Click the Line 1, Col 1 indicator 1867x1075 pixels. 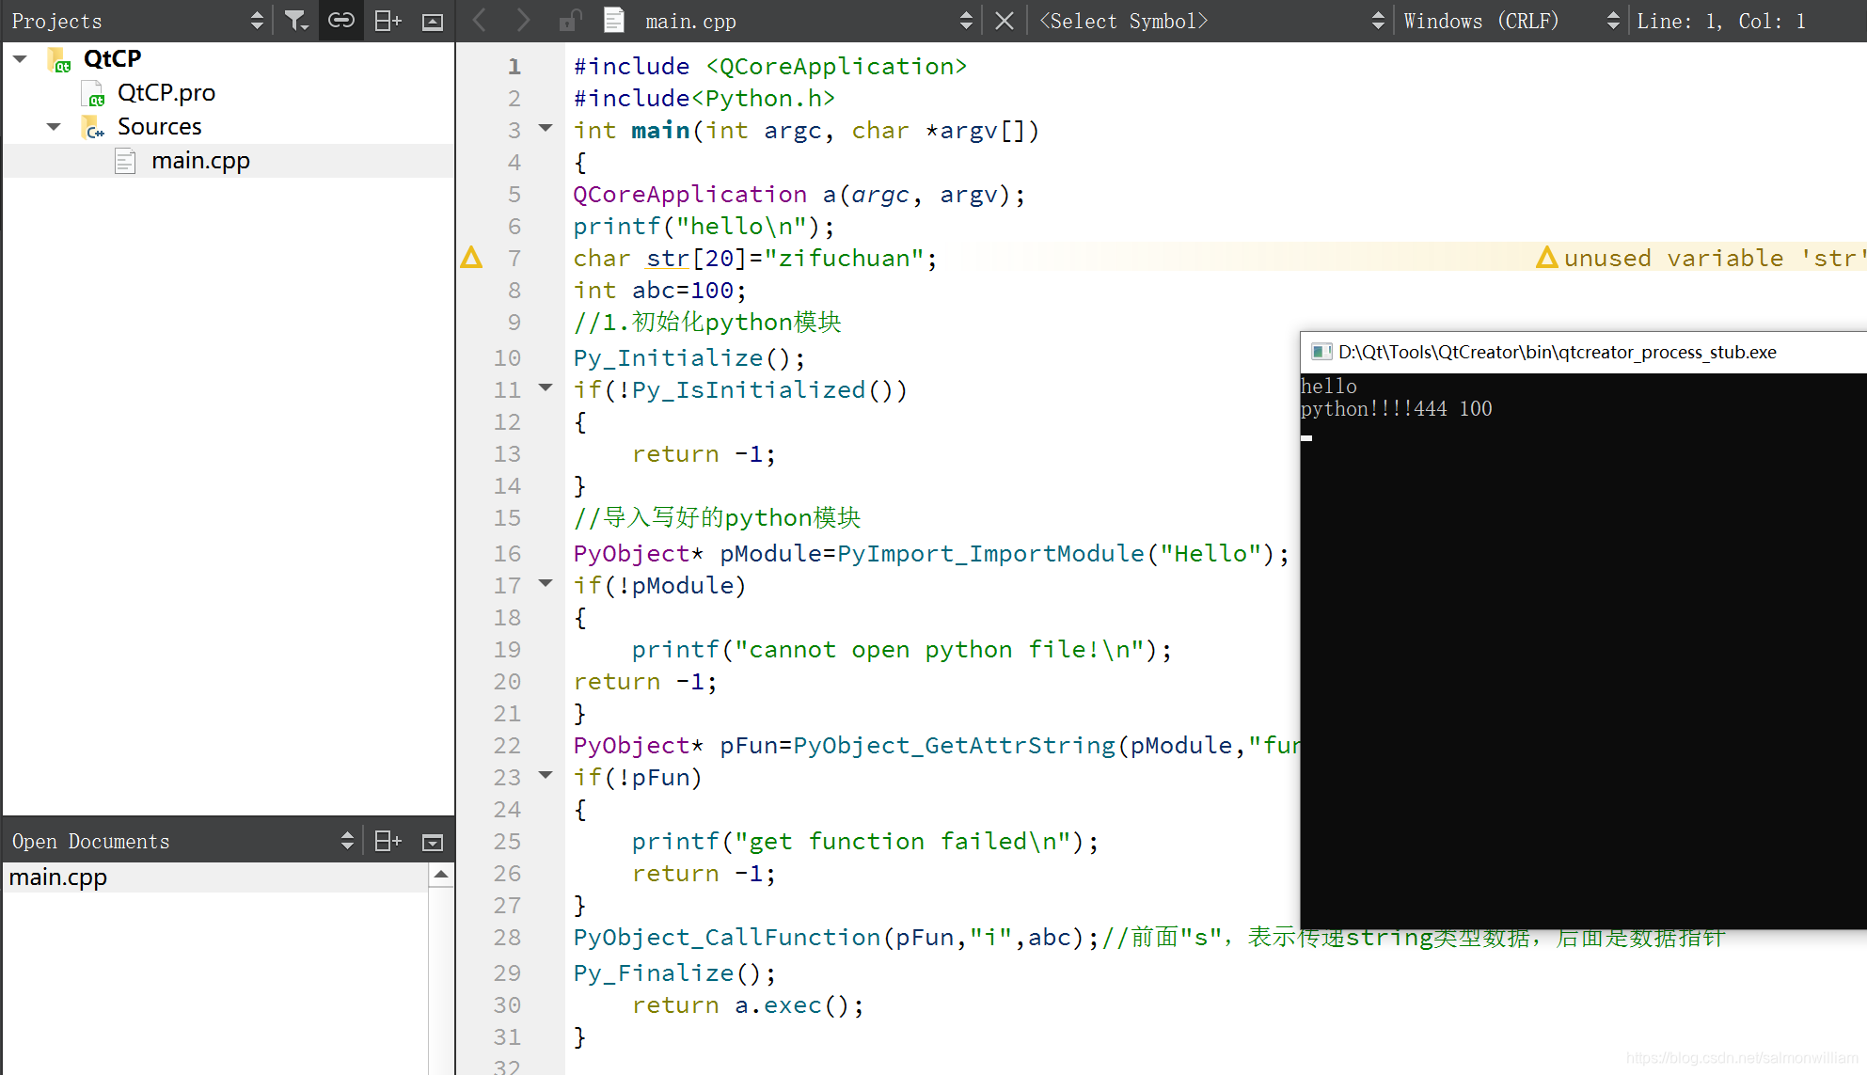[1720, 21]
